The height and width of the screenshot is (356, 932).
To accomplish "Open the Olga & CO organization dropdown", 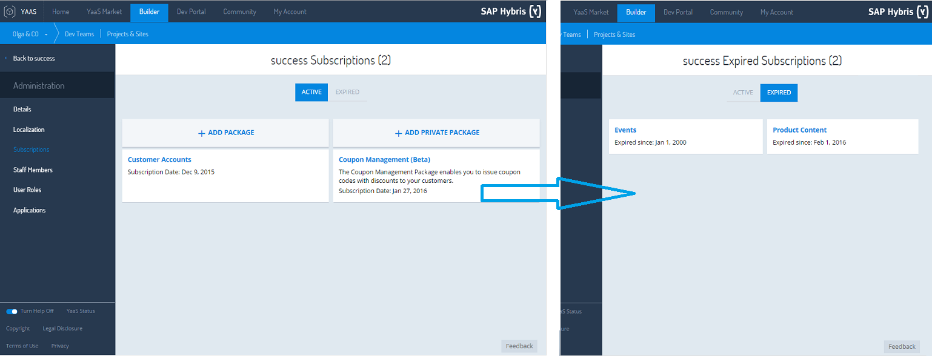I will [x=30, y=34].
